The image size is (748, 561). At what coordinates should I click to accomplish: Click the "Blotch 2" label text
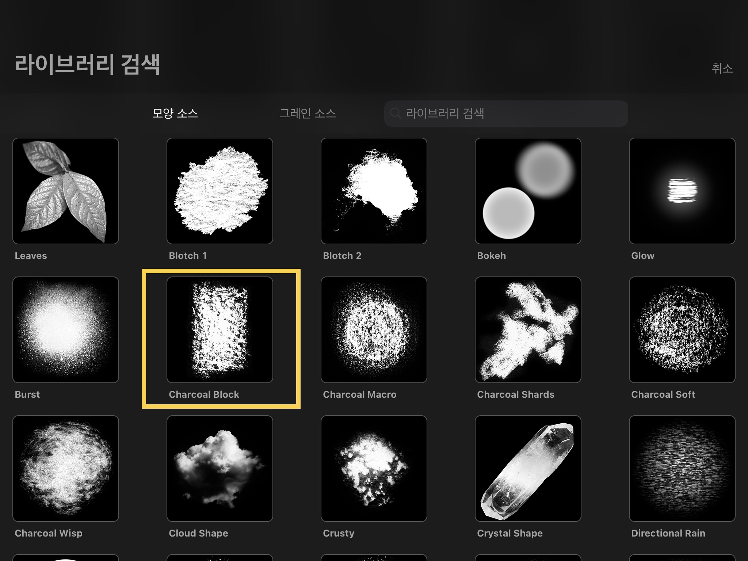coord(342,256)
